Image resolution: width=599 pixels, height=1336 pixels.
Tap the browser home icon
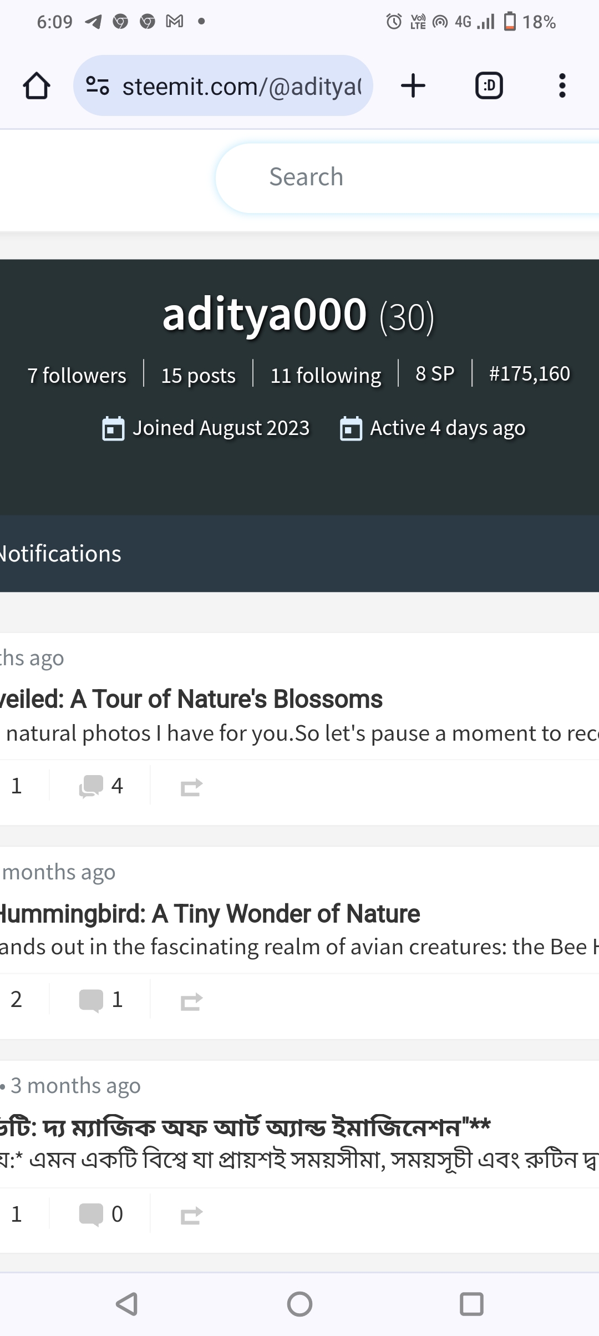pos(37,86)
